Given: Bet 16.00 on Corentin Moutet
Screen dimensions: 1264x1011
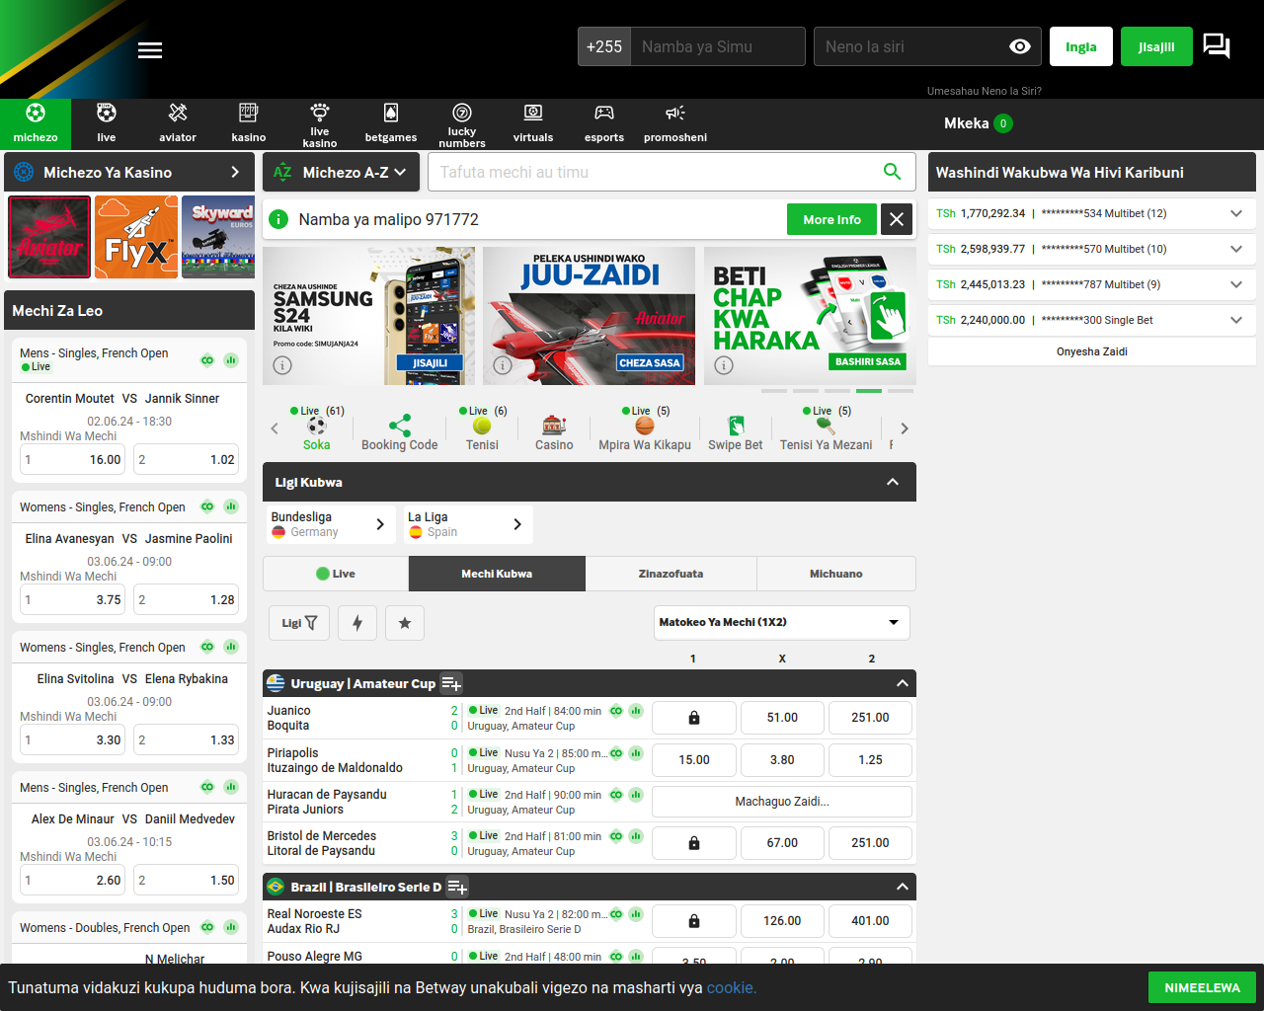Looking at the screenshot, I should [x=73, y=459].
